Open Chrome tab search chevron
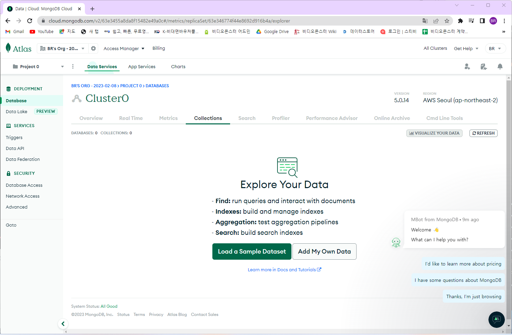Screen dimensions: 512x335 pyautogui.click(x=457, y=5)
